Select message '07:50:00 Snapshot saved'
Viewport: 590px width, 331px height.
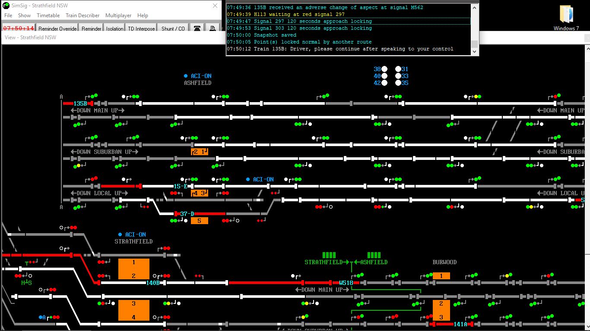click(x=348, y=35)
